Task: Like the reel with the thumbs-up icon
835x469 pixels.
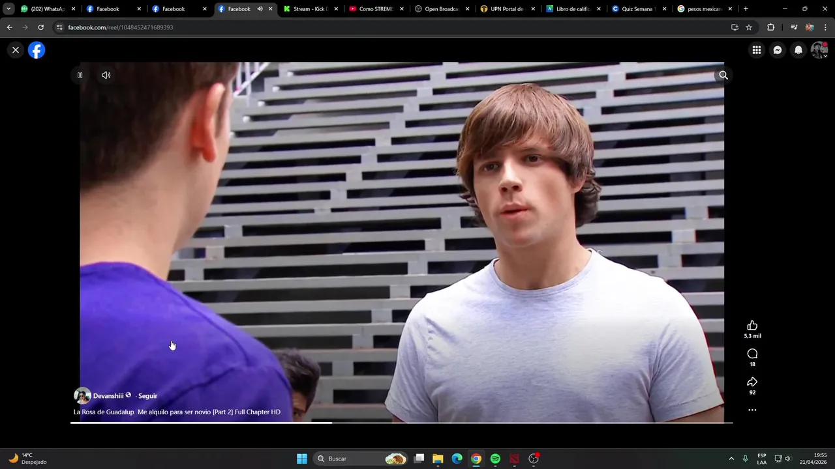Action: pos(752,326)
